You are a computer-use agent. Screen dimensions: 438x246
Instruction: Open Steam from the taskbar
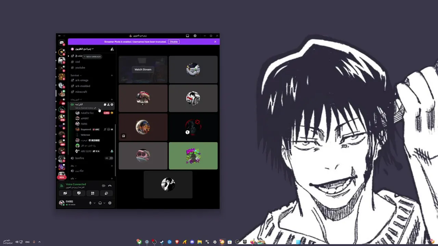click(162, 242)
